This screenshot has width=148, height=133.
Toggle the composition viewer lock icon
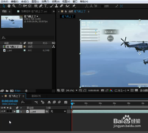66,11
